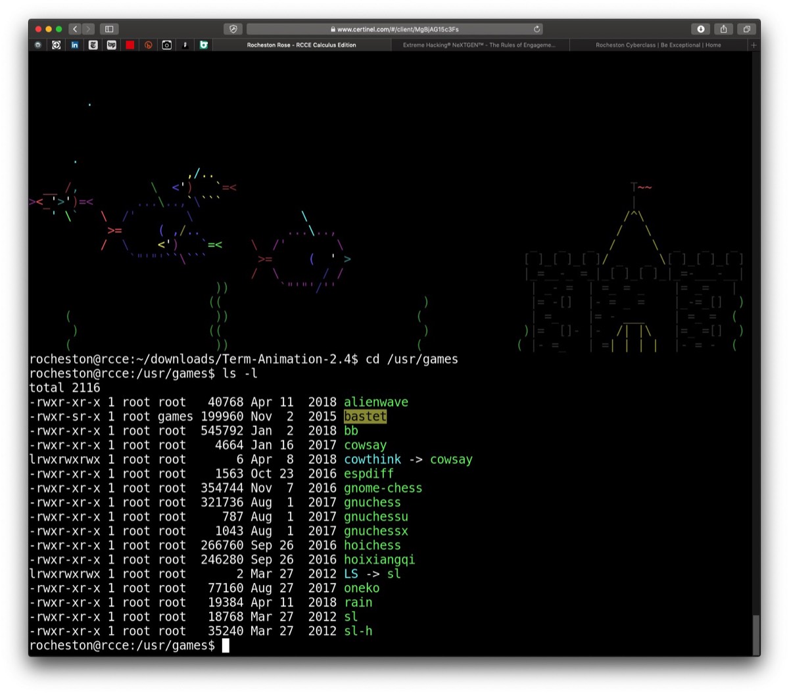Image resolution: width=789 pixels, height=694 pixels.
Task: Switch to Rocheston Rose RCCE Calculus Edition tab
Action: coord(302,45)
